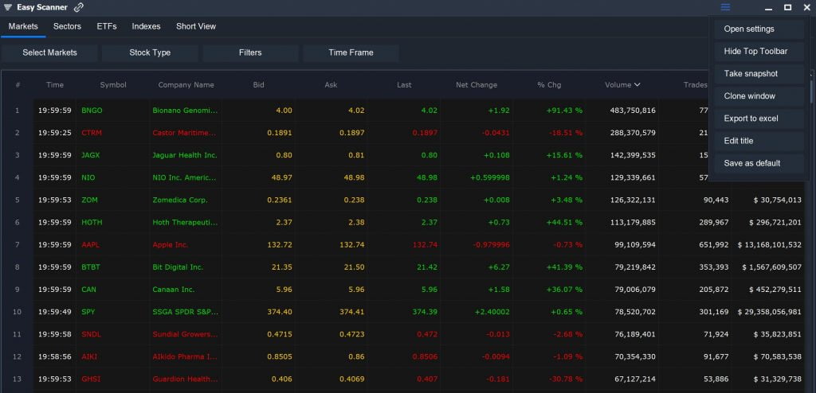Open the ETFs tab

[107, 26]
